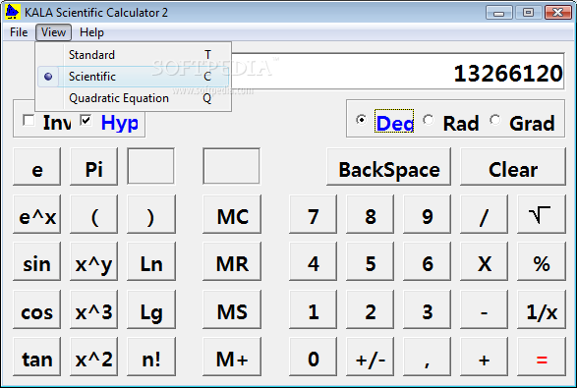Insert the Pi constant
Screen dimensions: 577x388
[93, 167]
